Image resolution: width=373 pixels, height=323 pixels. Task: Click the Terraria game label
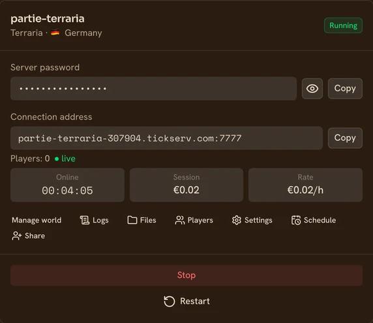click(x=27, y=33)
